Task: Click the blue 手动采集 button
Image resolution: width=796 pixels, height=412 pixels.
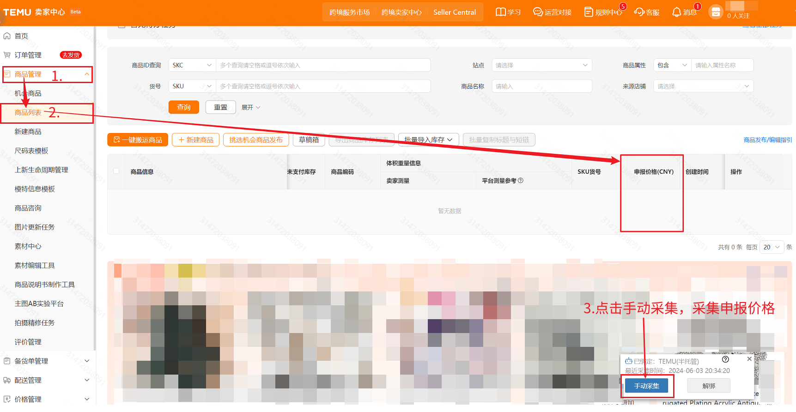Action: [x=647, y=386]
